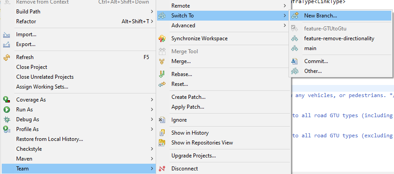Click the Merge icon
This screenshot has width=394, height=174.
tap(162, 61)
